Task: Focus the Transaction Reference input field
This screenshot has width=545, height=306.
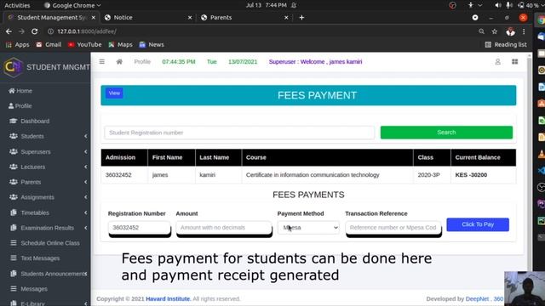Action: point(393,228)
